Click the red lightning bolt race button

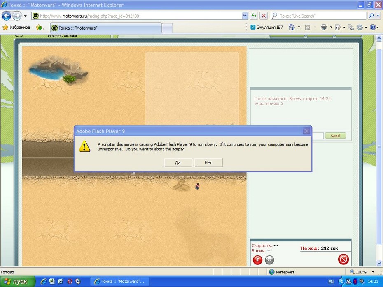[x=257, y=260]
